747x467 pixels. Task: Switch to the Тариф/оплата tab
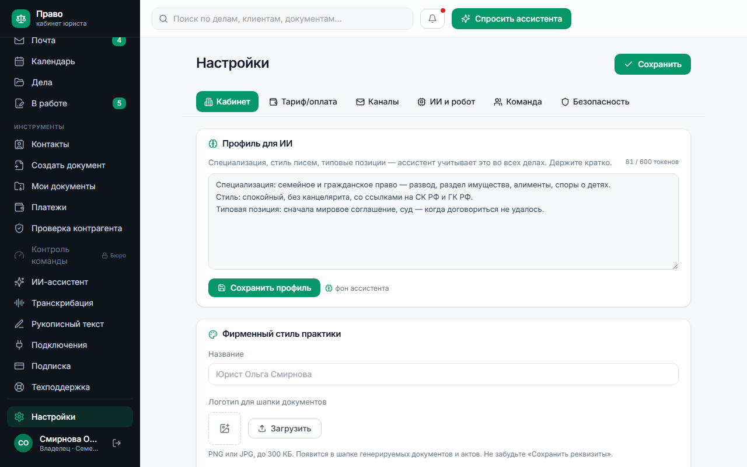click(303, 102)
